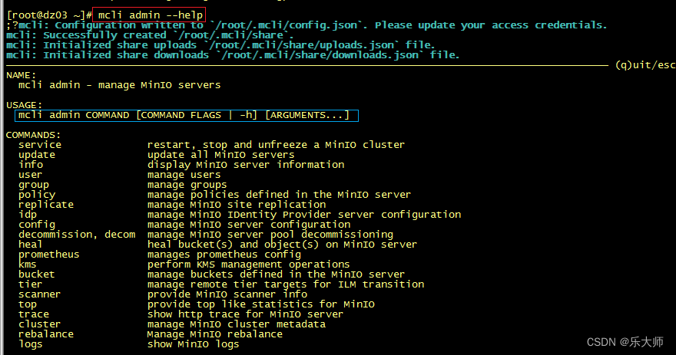676x355 pixels.
Task: Click the 'replicate' command name
Action: click(45, 205)
